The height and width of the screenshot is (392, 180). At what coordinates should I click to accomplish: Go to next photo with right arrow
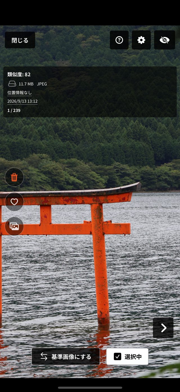click(163, 328)
